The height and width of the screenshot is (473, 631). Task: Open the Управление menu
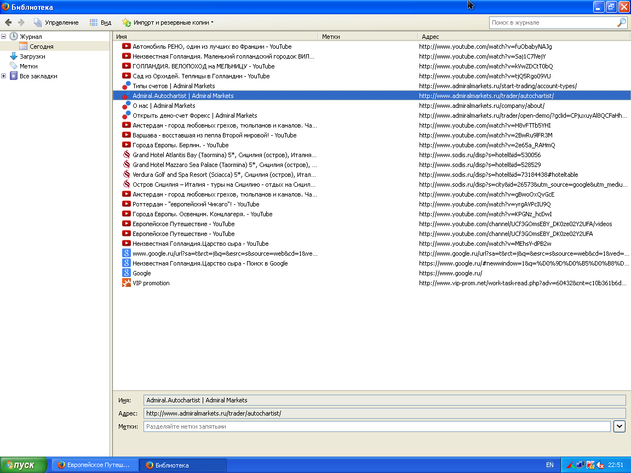tap(56, 22)
